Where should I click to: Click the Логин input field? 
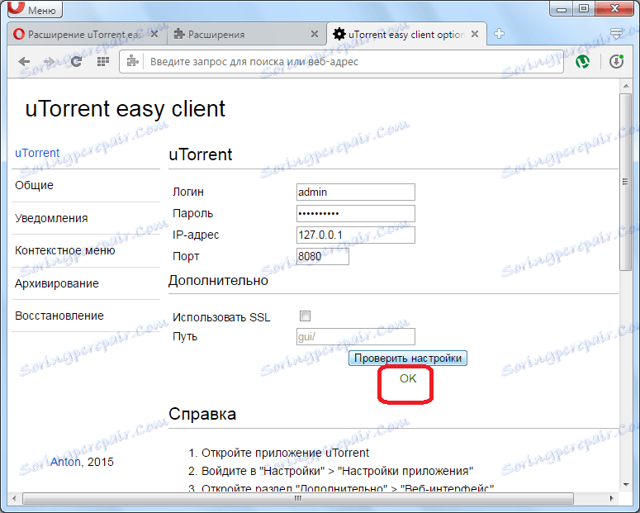[x=356, y=192]
